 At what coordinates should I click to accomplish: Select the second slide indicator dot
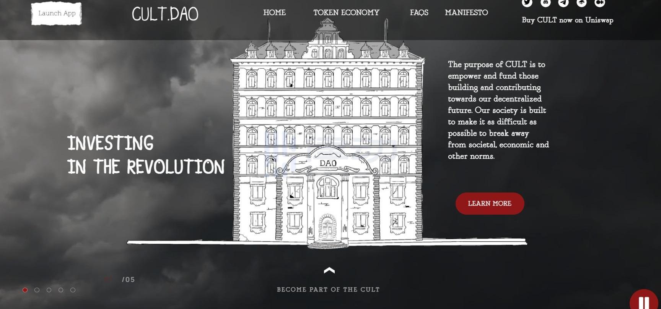point(37,290)
